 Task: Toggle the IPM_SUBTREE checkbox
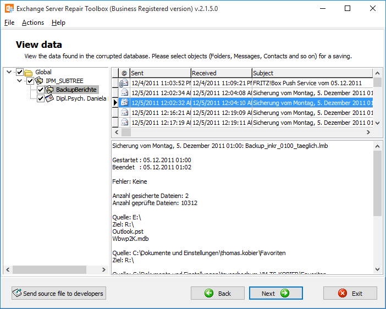[30, 81]
